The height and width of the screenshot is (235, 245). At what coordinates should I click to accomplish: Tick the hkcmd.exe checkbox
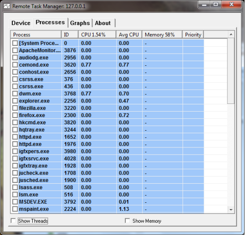[x=15, y=122]
